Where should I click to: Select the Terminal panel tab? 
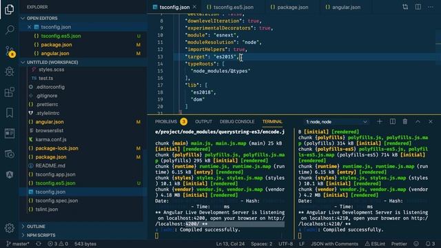pyautogui.click(x=272, y=121)
